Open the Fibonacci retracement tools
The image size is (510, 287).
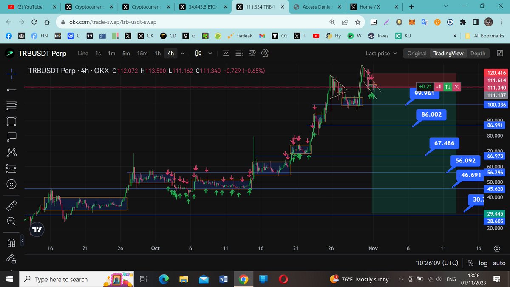coord(11,105)
